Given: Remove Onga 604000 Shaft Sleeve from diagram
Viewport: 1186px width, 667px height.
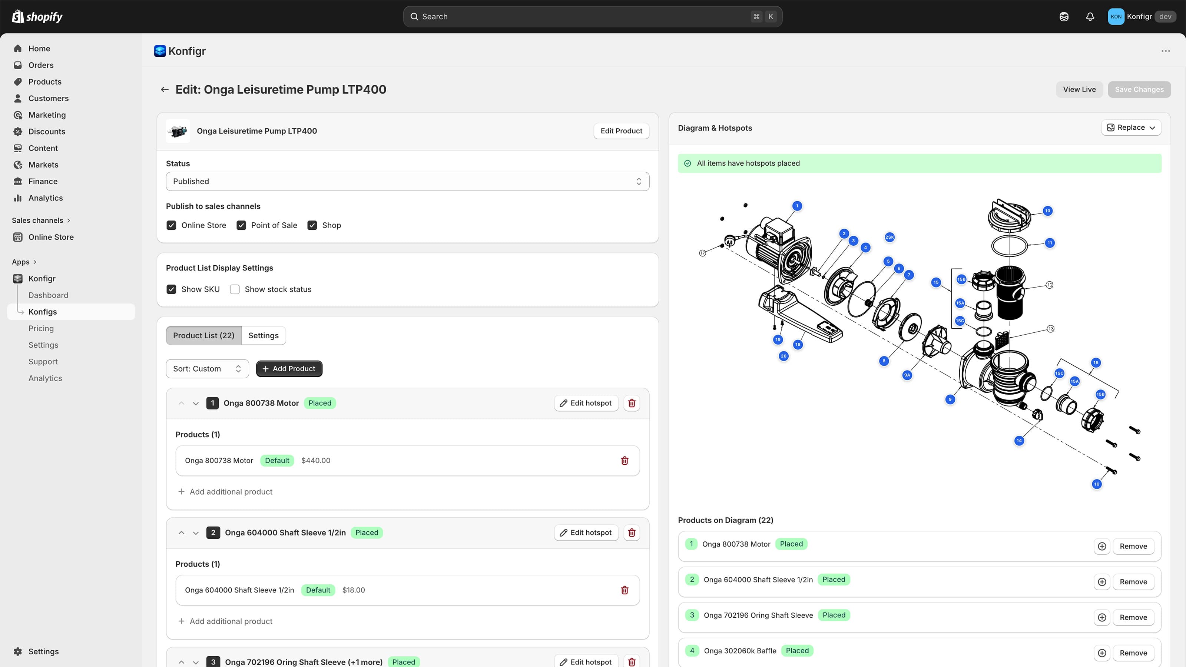Looking at the screenshot, I should (x=1133, y=582).
